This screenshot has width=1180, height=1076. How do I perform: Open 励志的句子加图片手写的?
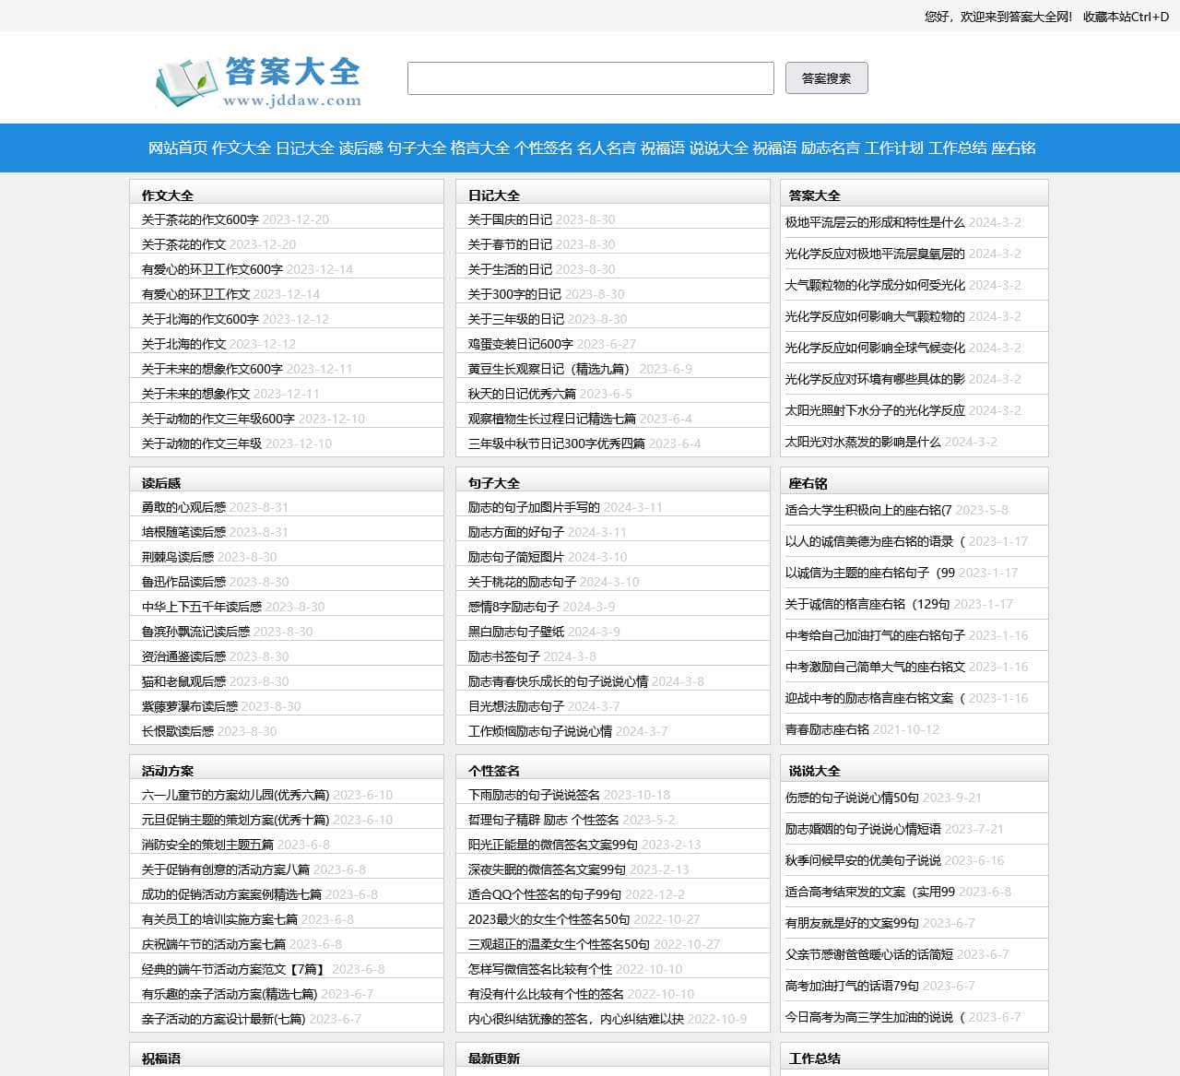(534, 507)
